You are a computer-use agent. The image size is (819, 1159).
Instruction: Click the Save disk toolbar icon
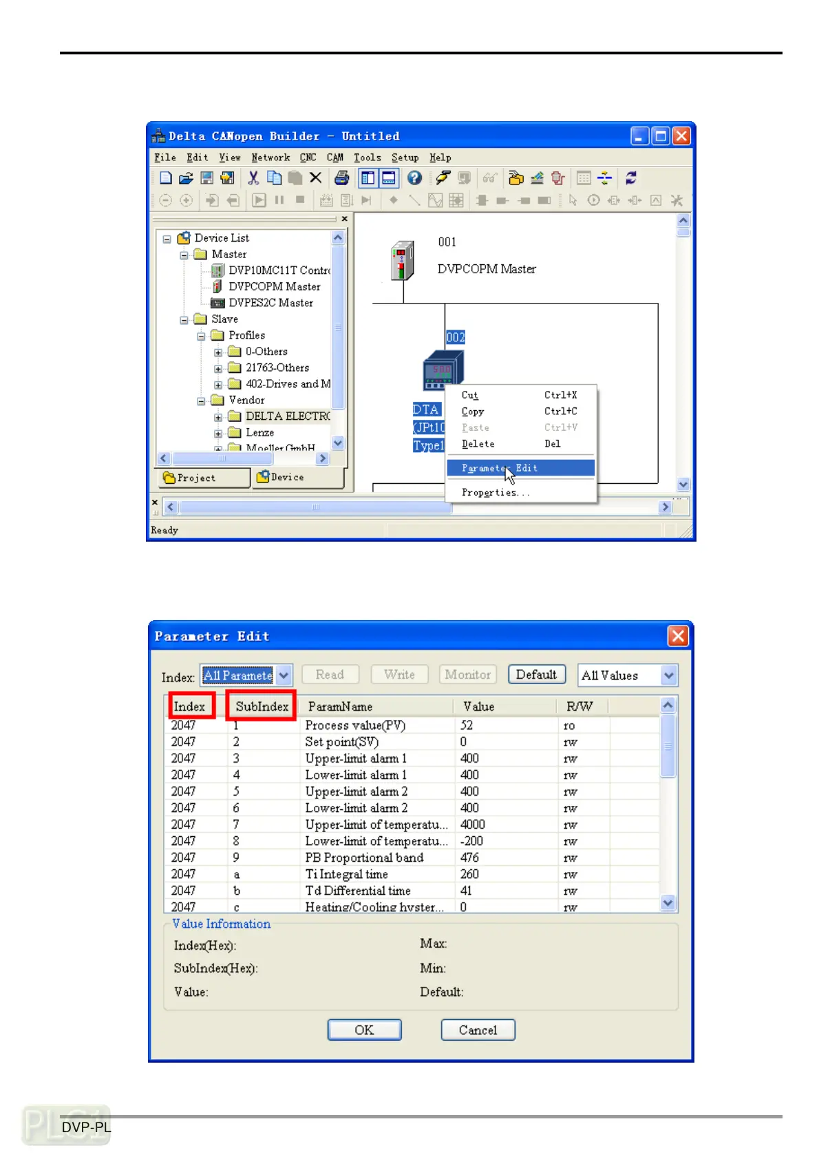click(206, 178)
